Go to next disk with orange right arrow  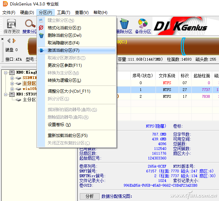coord(14,41)
